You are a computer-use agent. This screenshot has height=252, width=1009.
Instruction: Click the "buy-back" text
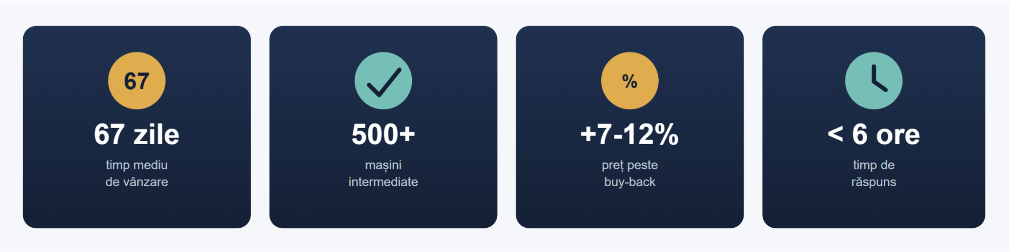[x=629, y=182]
